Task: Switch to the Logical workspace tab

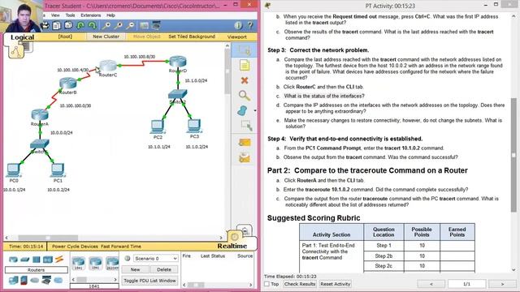Action: click(22, 37)
